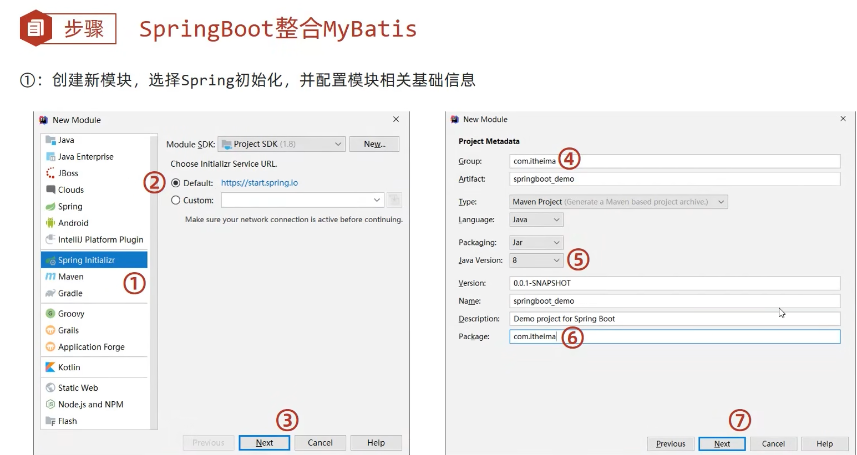Viewport: 857px width, 455px height.
Task: Click the Static Web globe icon
Action: (x=50, y=388)
